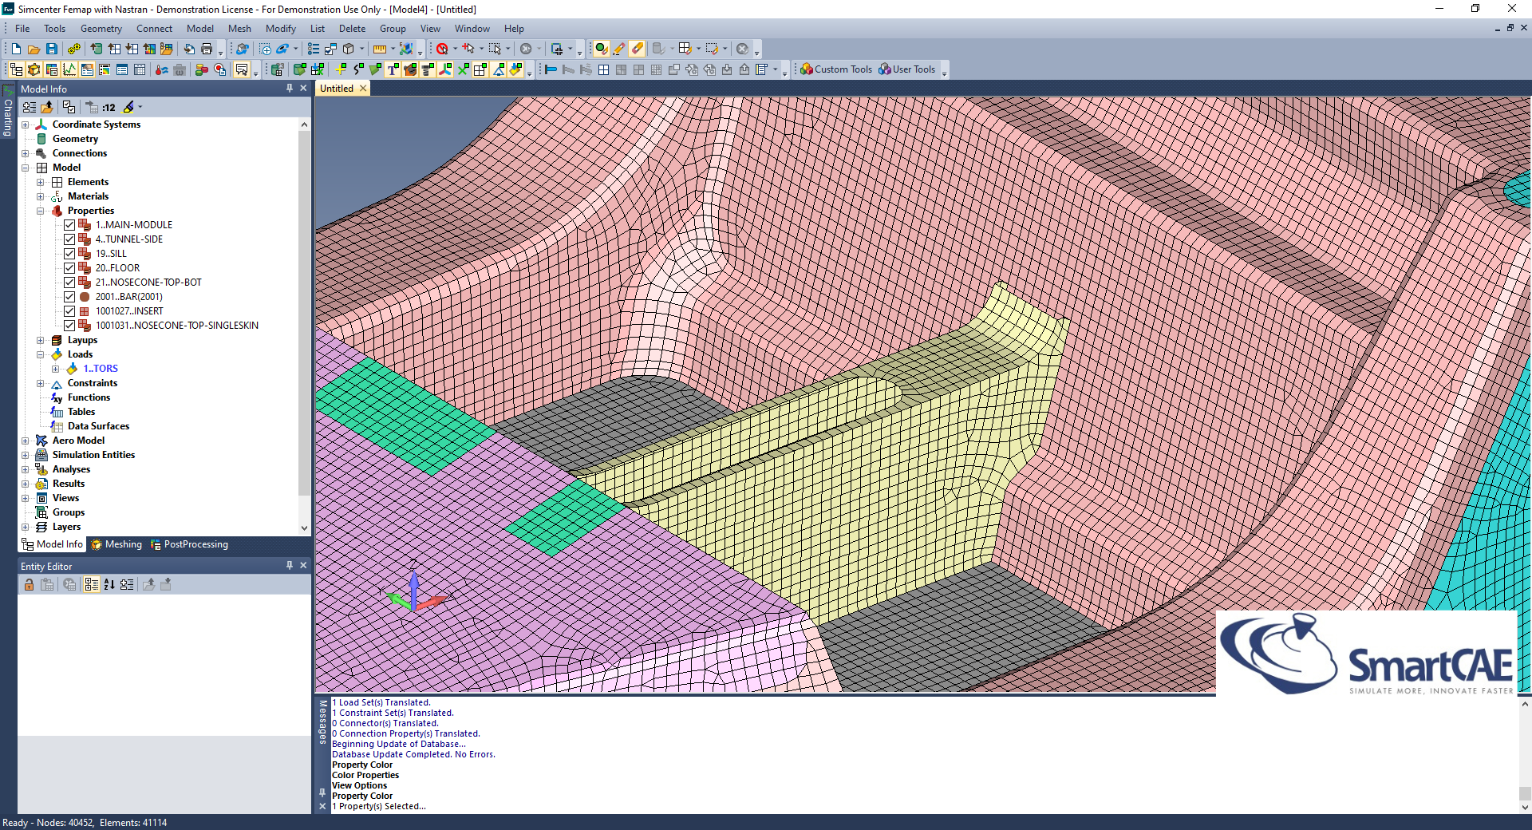Image resolution: width=1532 pixels, height=830 pixels.
Task: Expand the Coordinate Systems tree node
Action: point(25,125)
